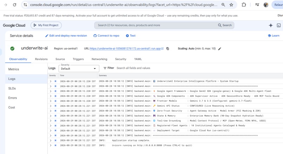Click the browser forward arrow
This screenshot has height=154, width=283.
click(x=6, y=5)
